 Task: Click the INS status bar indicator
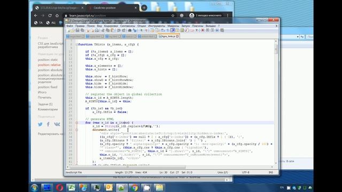click(271, 172)
